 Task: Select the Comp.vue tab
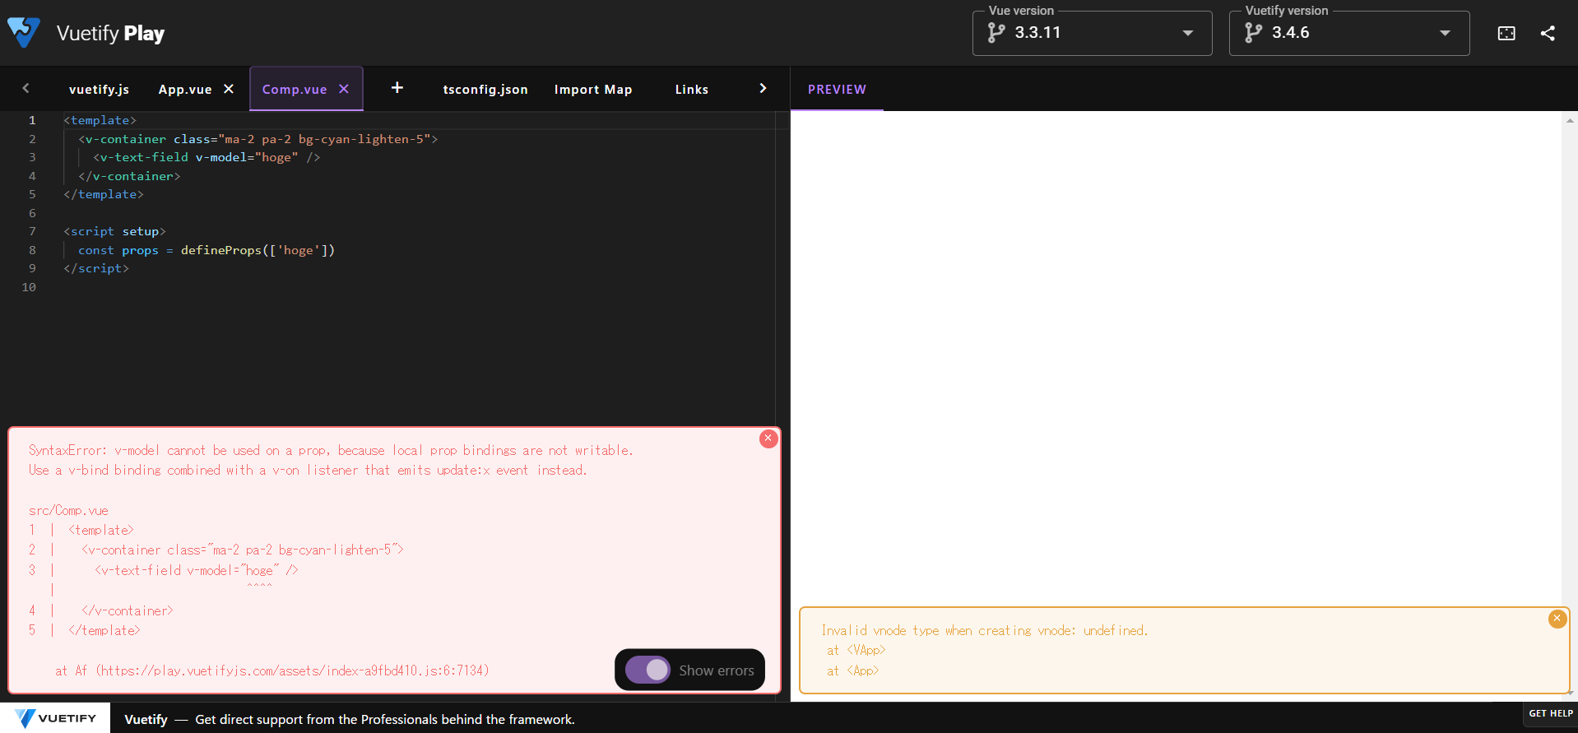pos(295,89)
